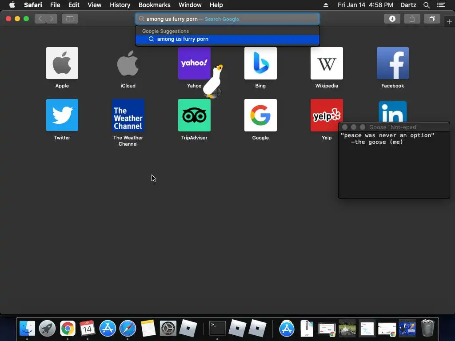455x341 pixels.
Task: Click the "Google Suggestions" header text
Action: click(165, 31)
